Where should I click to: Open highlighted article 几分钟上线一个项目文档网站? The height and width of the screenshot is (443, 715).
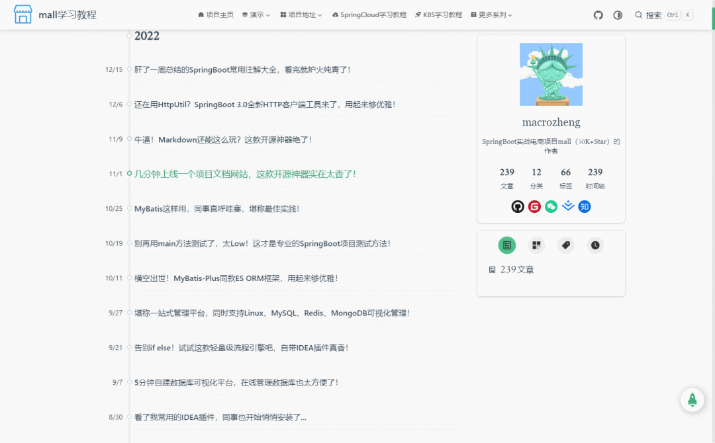[x=246, y=174]
